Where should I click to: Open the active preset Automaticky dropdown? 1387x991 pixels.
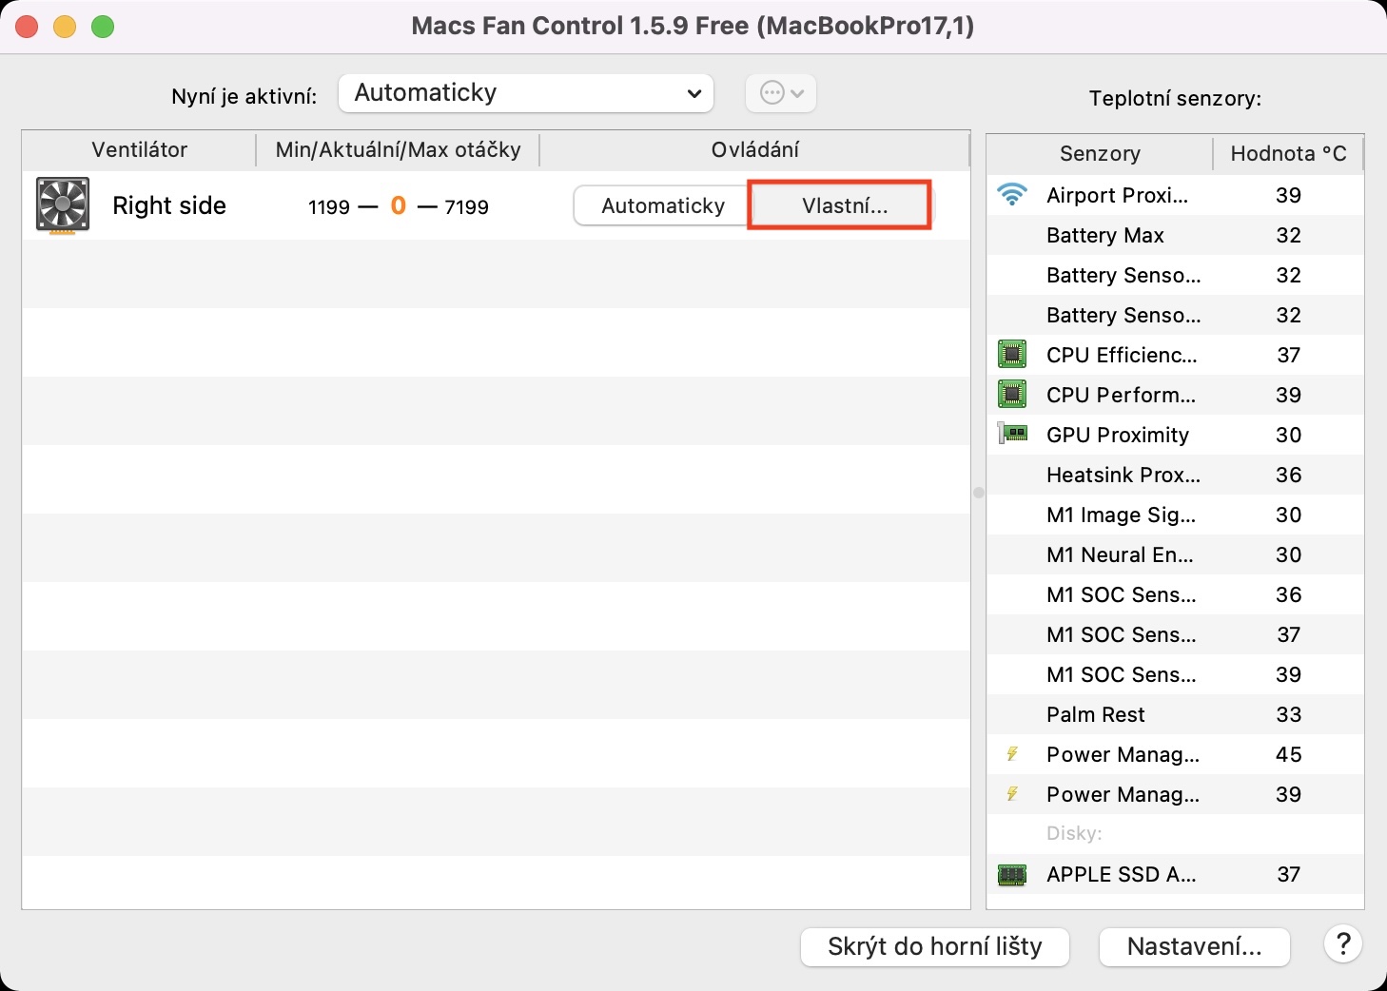point(525,93)
